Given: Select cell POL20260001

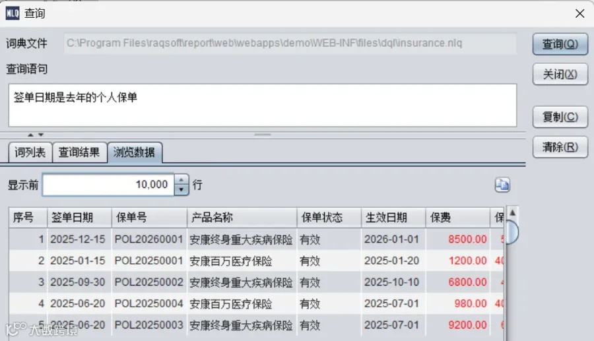Looking at the screenshot, I should (149, 239).
